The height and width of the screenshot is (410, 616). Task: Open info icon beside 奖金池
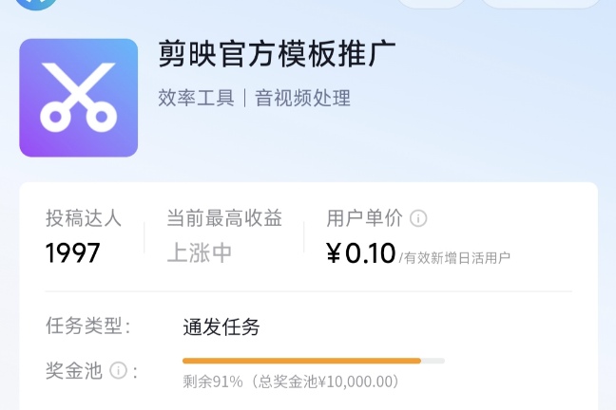tap(118, 370)
